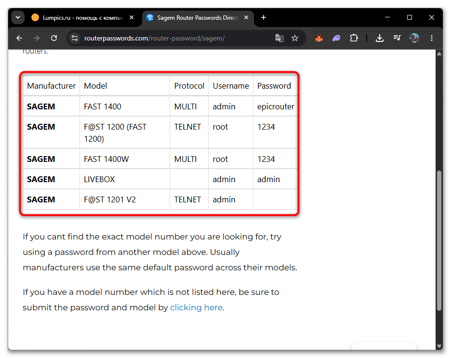Show browser downloads
Image resolution: width=451 pixels, height=358 pixels.
coord(380,38)
